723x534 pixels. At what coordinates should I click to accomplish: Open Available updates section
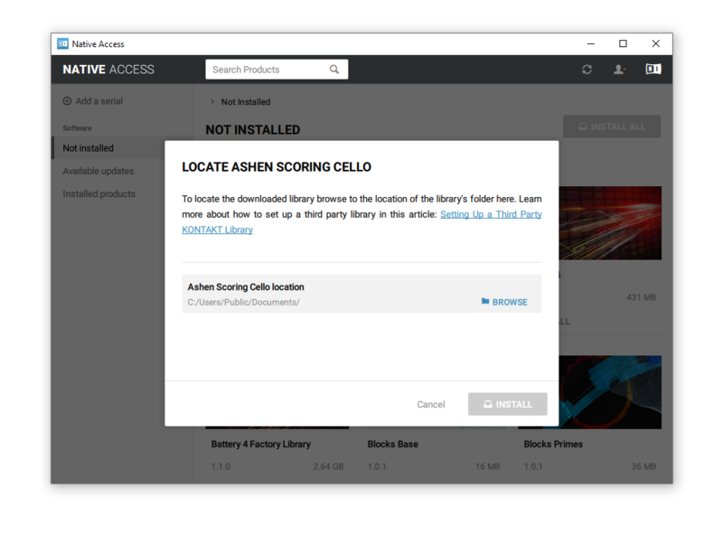point(99,171)
